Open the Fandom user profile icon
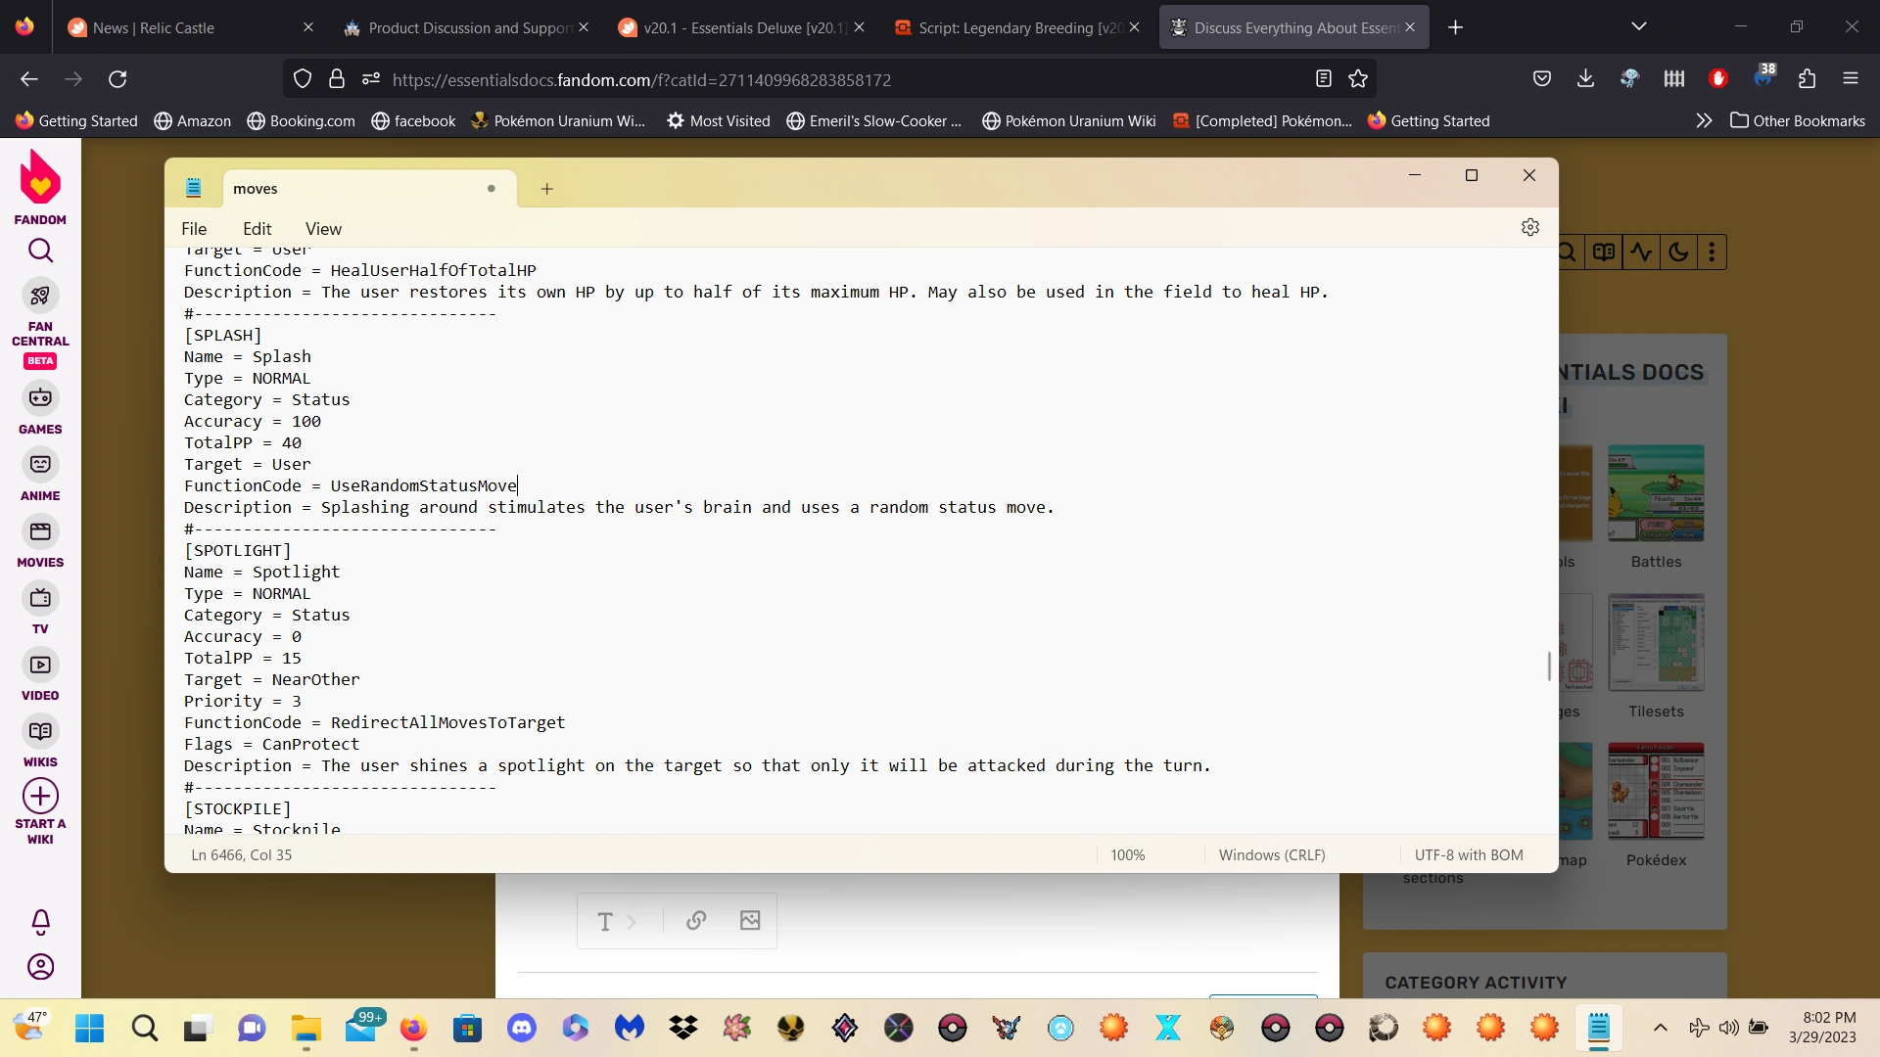Screen dimensions: 1880x1057 tap(40, 967)
